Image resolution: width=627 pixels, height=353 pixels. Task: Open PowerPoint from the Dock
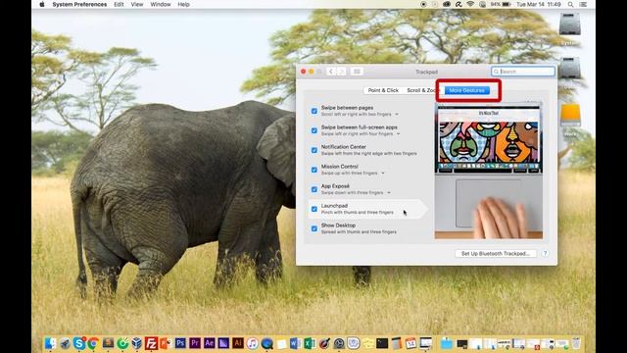[166, 343]
